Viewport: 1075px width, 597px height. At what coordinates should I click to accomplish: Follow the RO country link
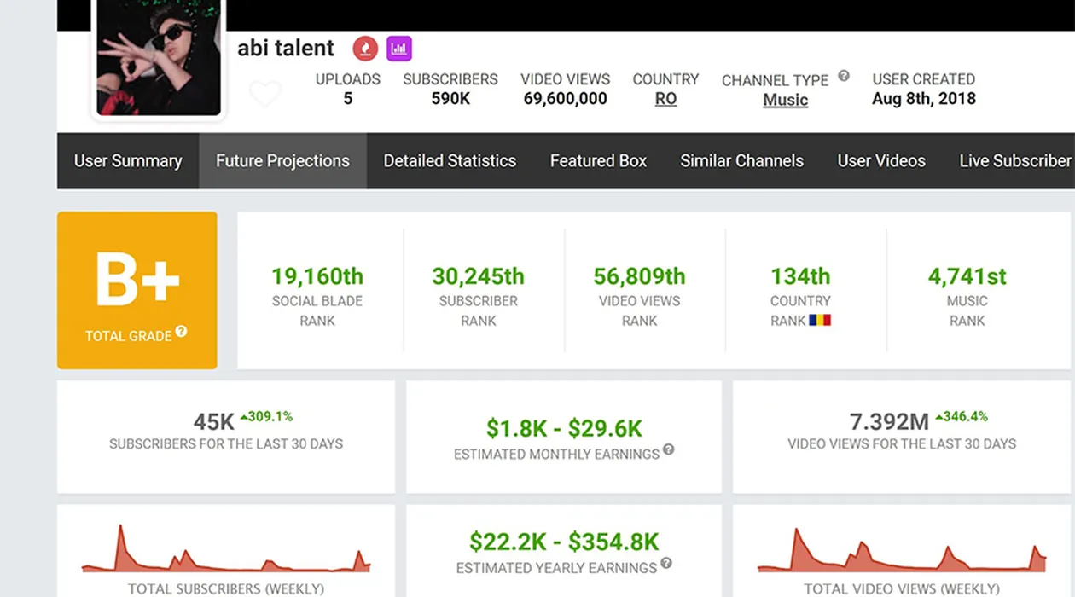665,99
